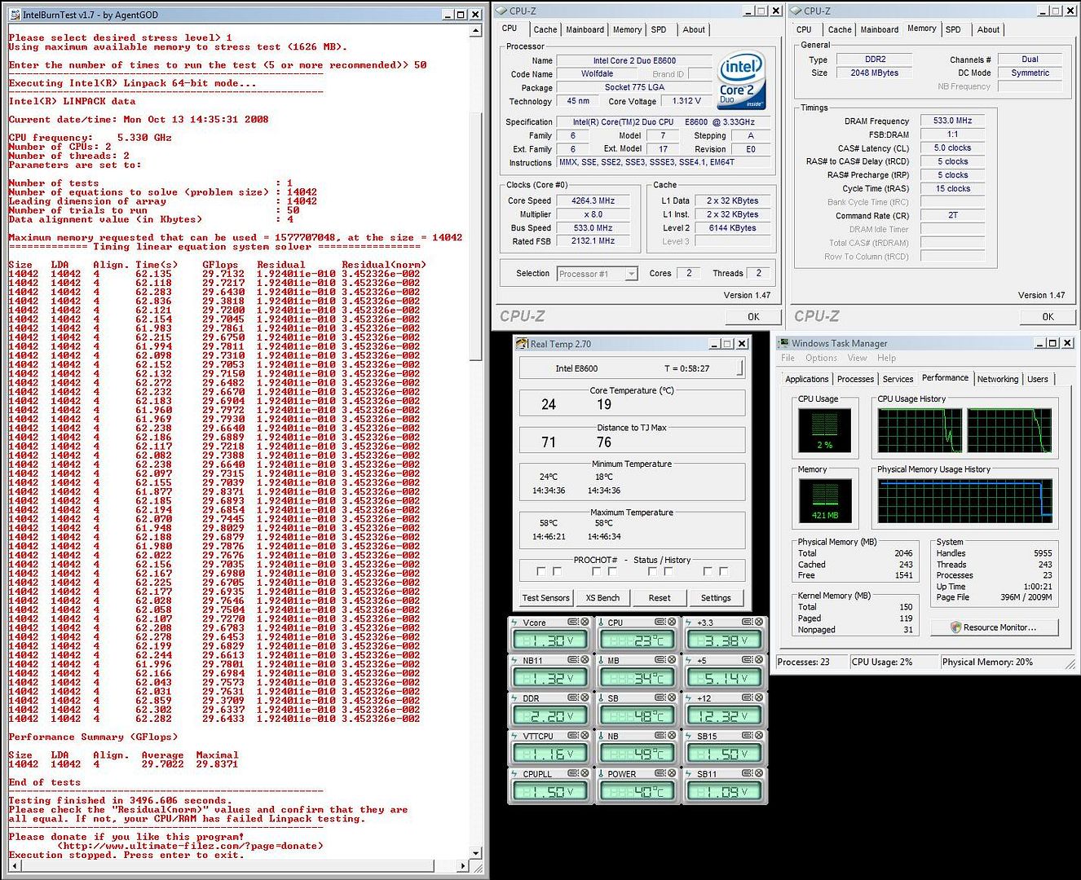Viewport: 1081px width, 880px height.
Task: Click the Real Temp title bar icon
Action: click(523, 344)
